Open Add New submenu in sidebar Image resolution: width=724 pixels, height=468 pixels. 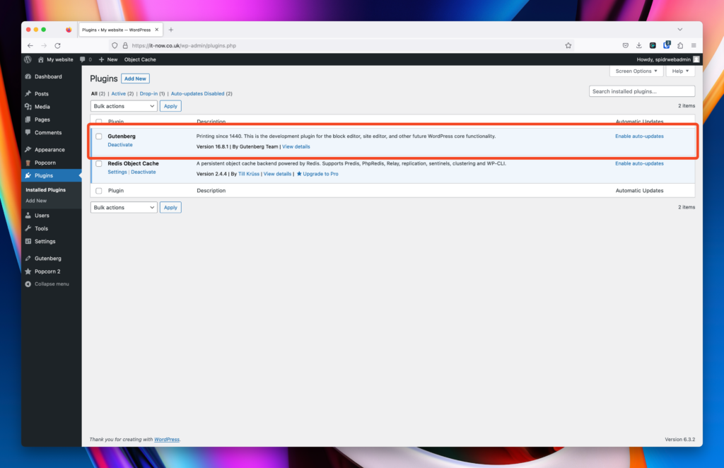coord(36,201)
